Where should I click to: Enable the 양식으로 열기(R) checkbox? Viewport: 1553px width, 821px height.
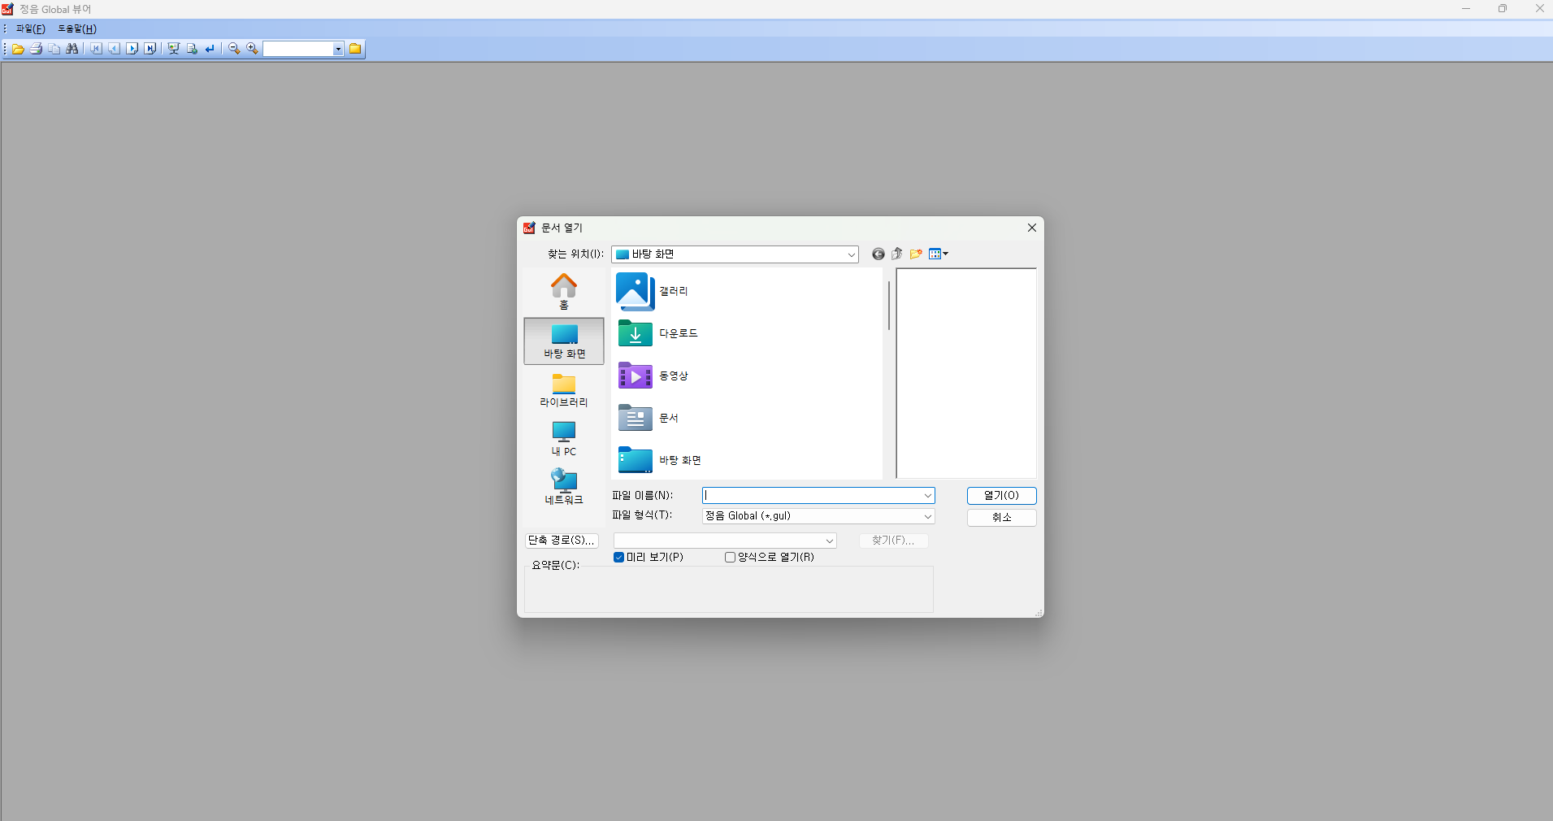(730, 558)
